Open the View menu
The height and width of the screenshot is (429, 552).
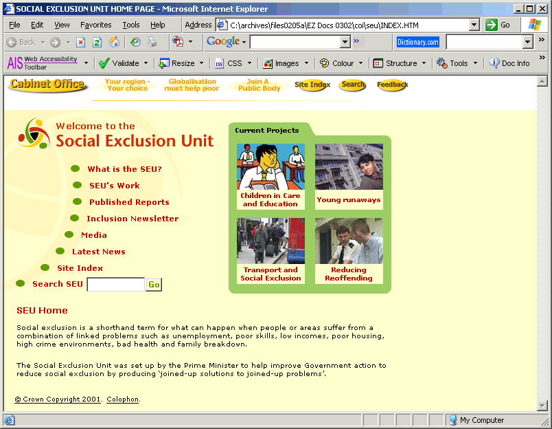62,25
